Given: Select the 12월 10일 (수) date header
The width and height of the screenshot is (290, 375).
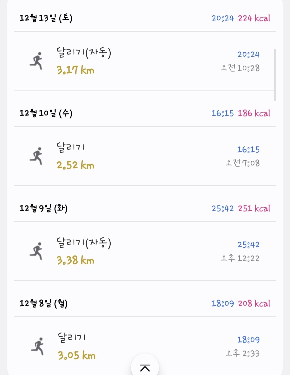Looking at the screenshot, I should point(46,113).
